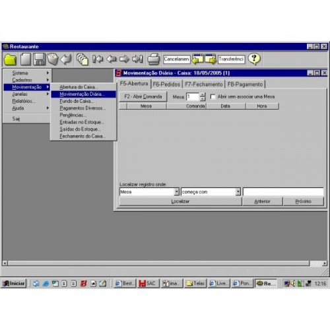The height and width of the screenshot is (330, 330).
Task: Click the copy documents toolbar icon
Action: 82,59
